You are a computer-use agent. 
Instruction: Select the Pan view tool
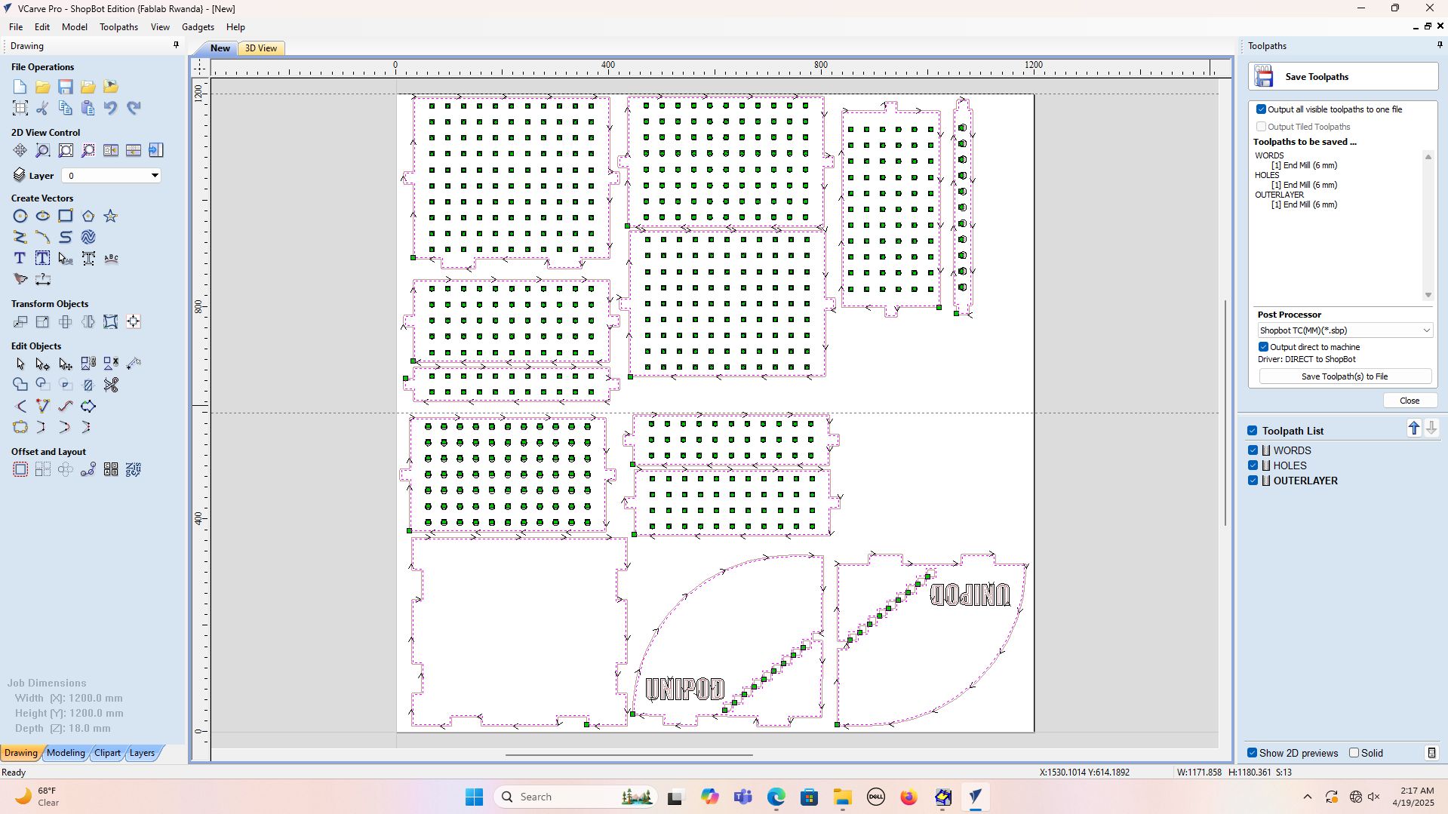pos(20,151)
